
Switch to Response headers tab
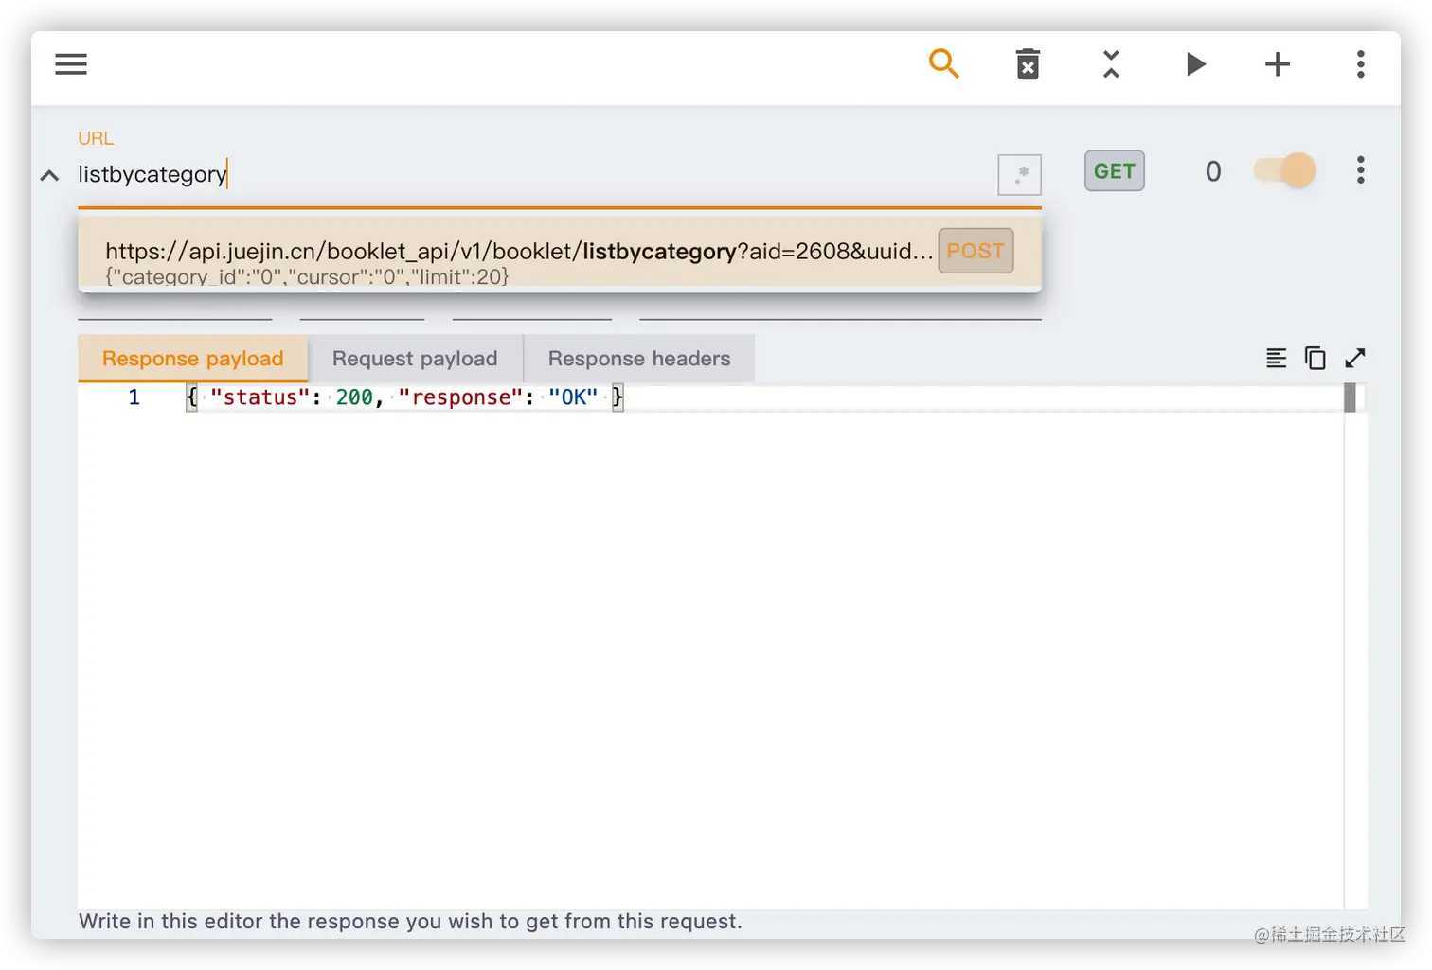tap(639, 359)
